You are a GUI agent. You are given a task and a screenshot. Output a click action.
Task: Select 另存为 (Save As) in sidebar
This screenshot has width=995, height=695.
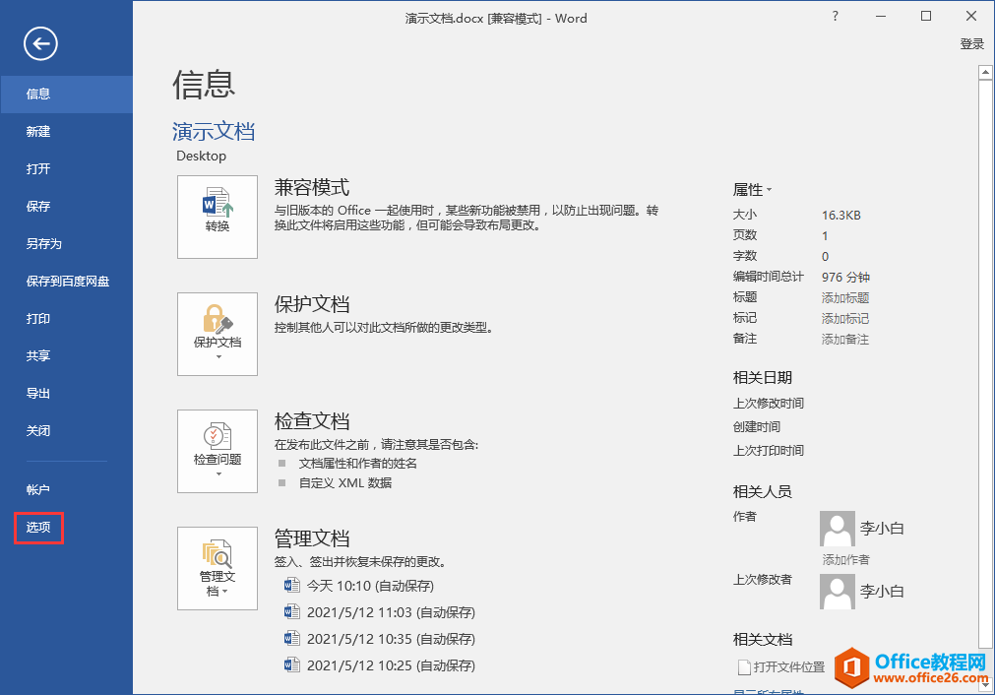coord(44,244)
